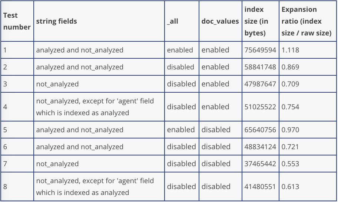
Task: Click the expansion ratio 0.869 cell
Action: (x=291, y=67)
